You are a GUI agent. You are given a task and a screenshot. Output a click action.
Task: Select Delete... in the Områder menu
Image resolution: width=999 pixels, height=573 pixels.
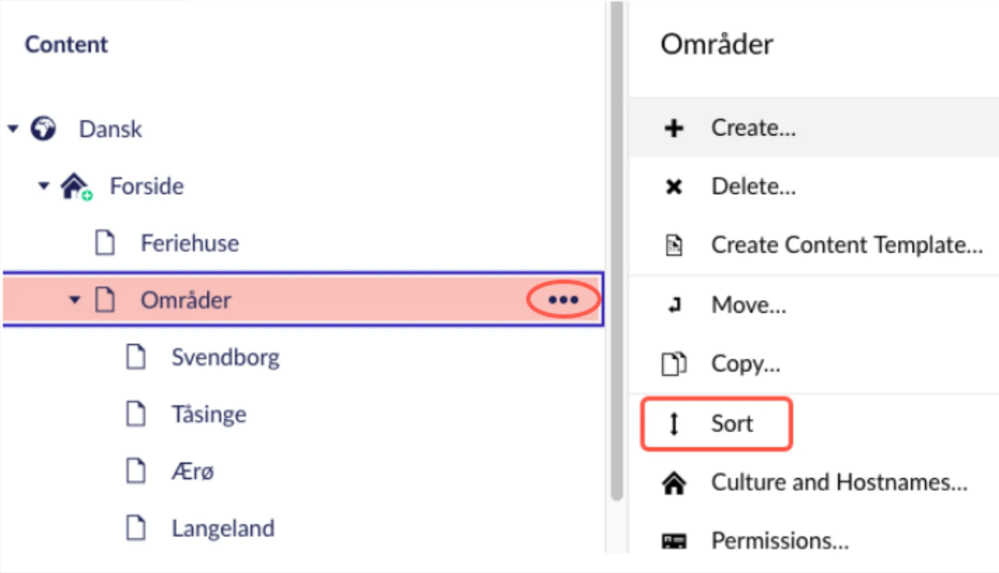pyautogui.click(x=753, y=187)
